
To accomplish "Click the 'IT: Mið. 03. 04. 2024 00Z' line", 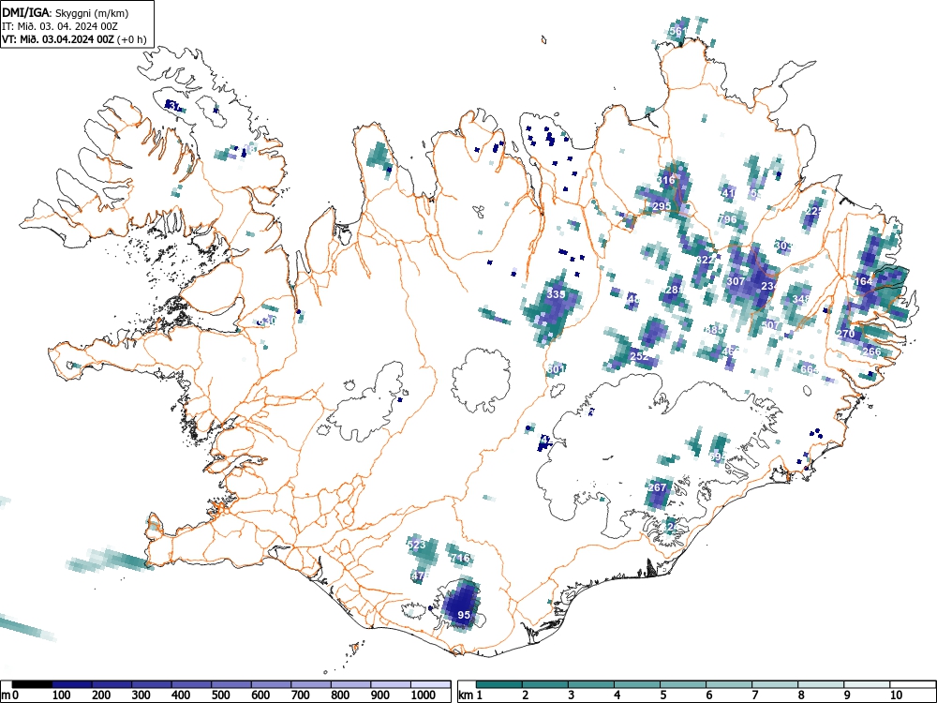I will click(x=60, y=26).
